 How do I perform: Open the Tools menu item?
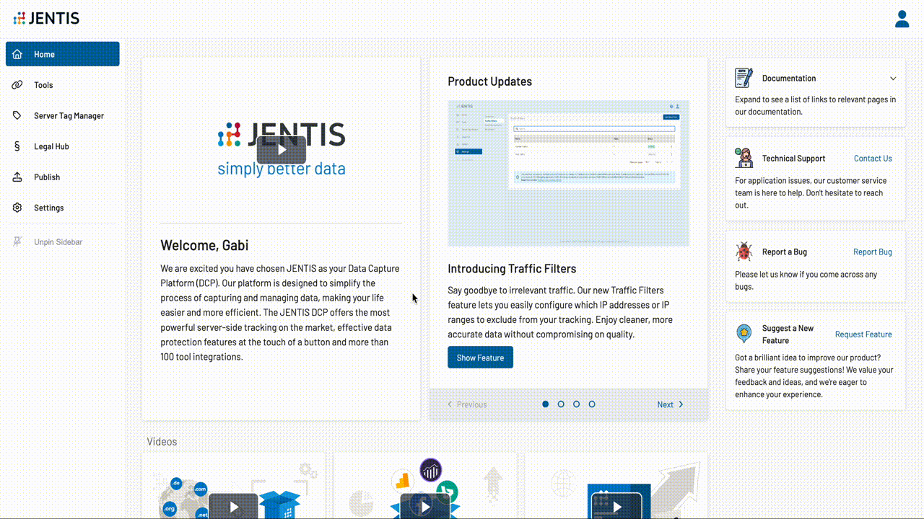pyautogui.click(x=63, y=85)
